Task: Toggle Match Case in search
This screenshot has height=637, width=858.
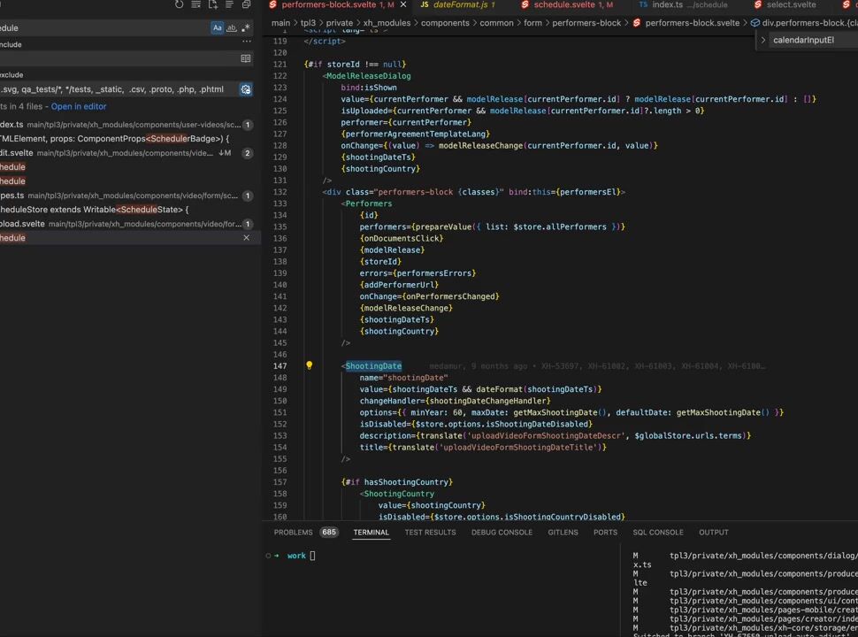Action: click(218, 28)
